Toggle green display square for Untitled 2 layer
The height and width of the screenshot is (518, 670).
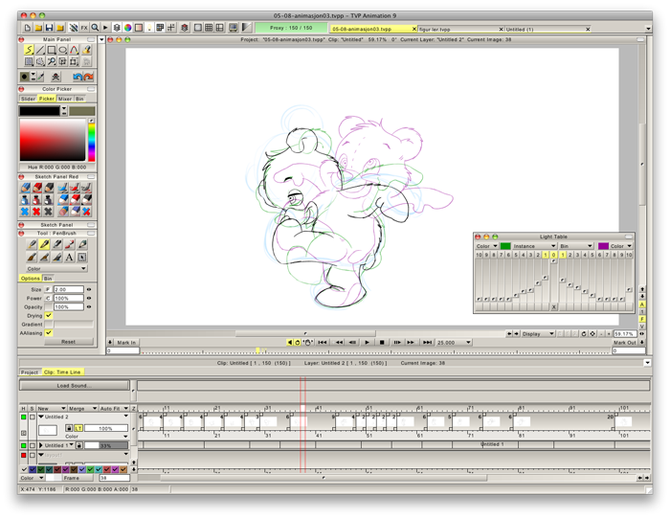click(x=24, y=417)
